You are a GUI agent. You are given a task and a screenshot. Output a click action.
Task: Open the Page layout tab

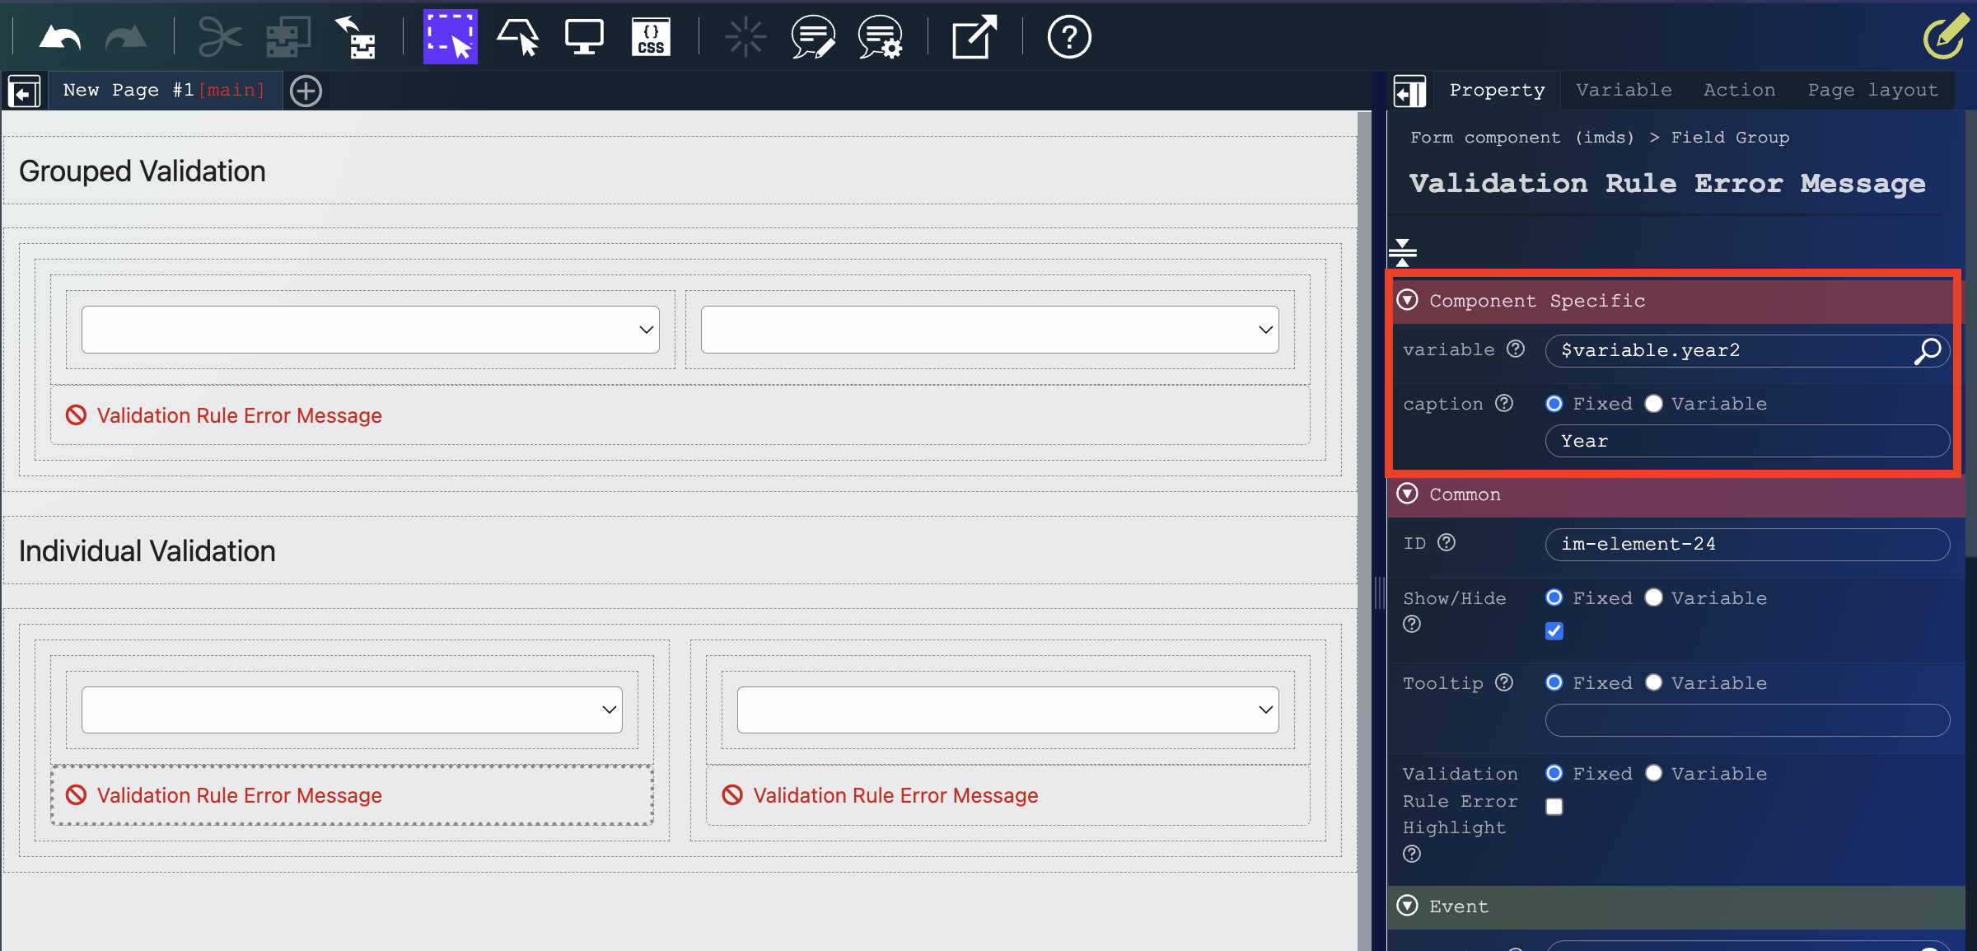pos(1872,90)
